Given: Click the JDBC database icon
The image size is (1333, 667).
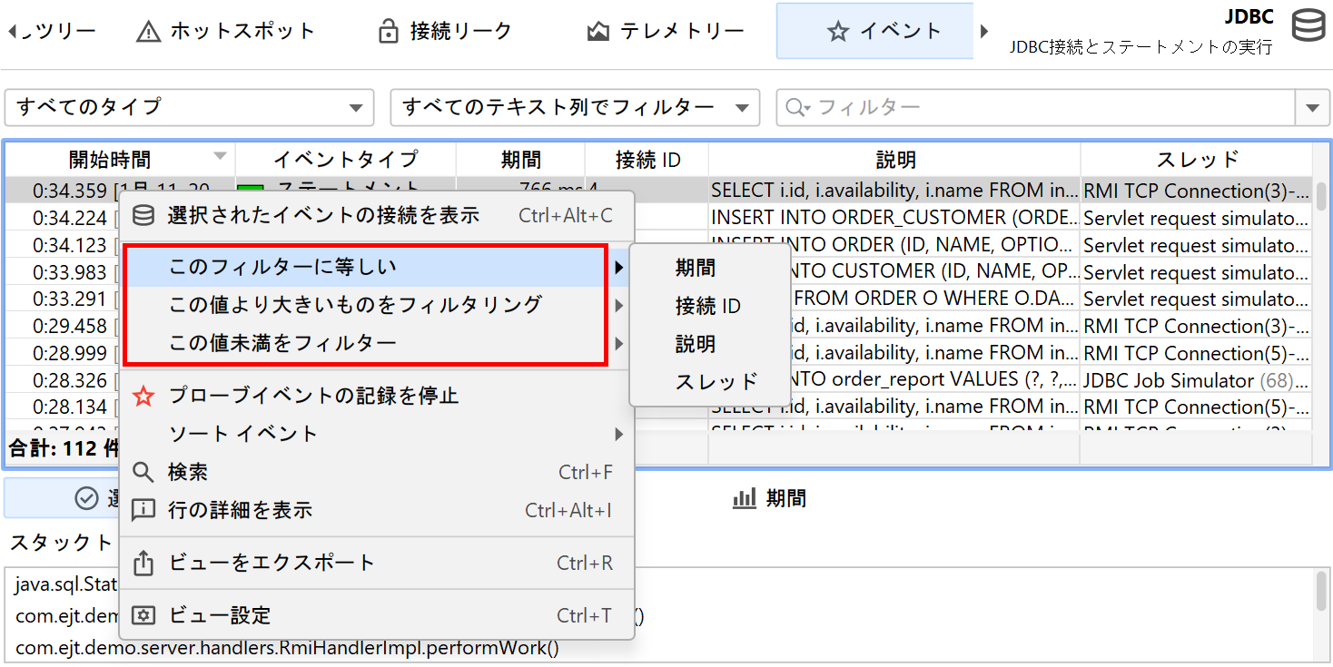Looking at the screenshot, I should 1308,27.
